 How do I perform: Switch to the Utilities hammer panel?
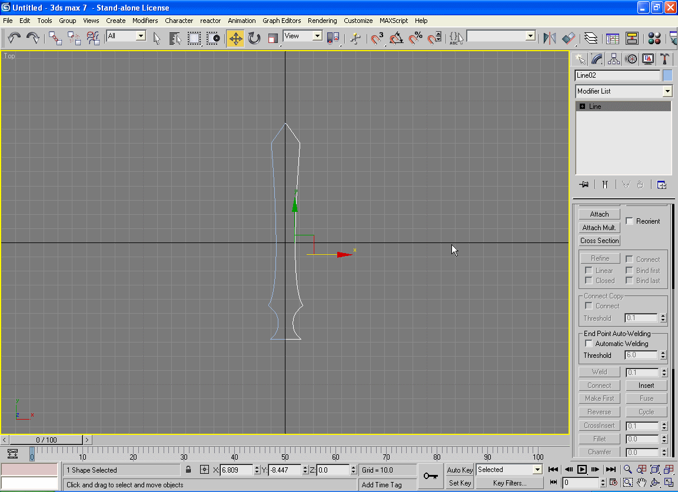664,59
